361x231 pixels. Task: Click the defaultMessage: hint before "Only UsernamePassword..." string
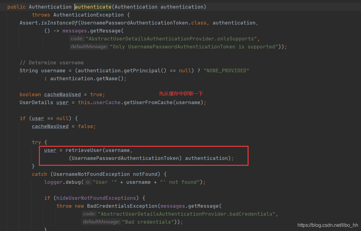tap(89, 47)
